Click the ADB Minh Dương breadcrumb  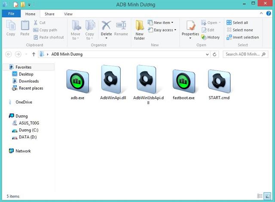coord(67,54)
